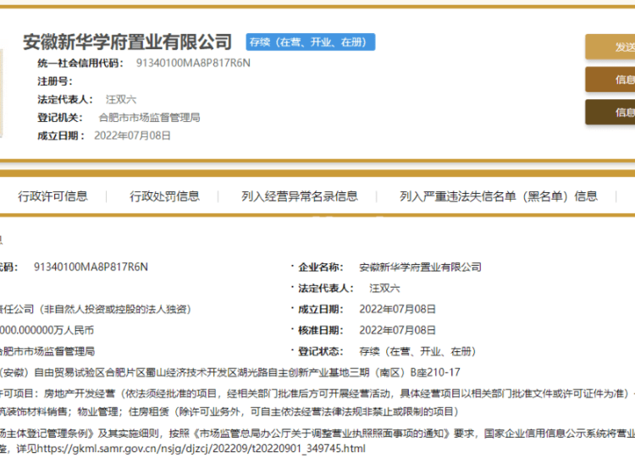
Task: Open the 行政许可信息 tab
Action: click(52, 196)
